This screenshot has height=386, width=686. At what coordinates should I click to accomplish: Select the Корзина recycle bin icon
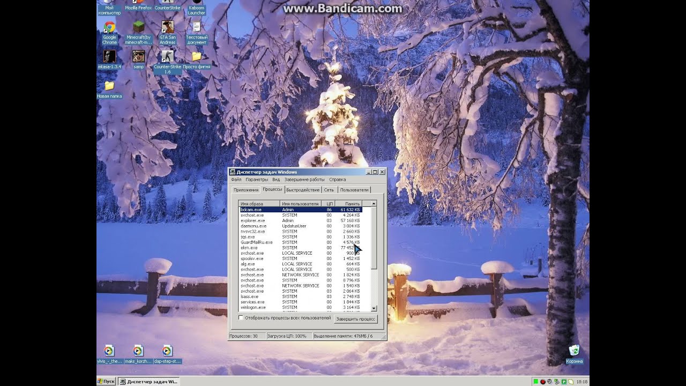(x=574, y=354)
